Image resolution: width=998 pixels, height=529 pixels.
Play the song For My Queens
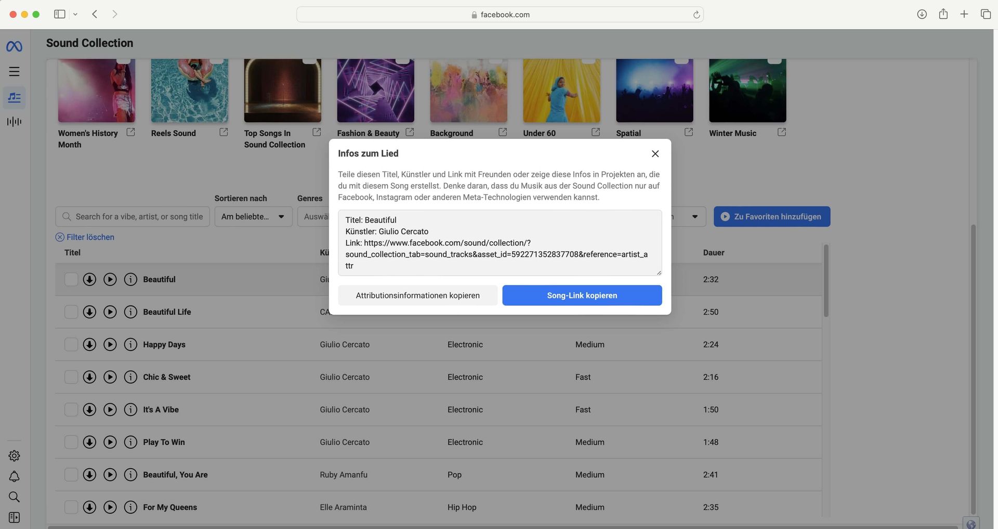[x=110, y=507]
